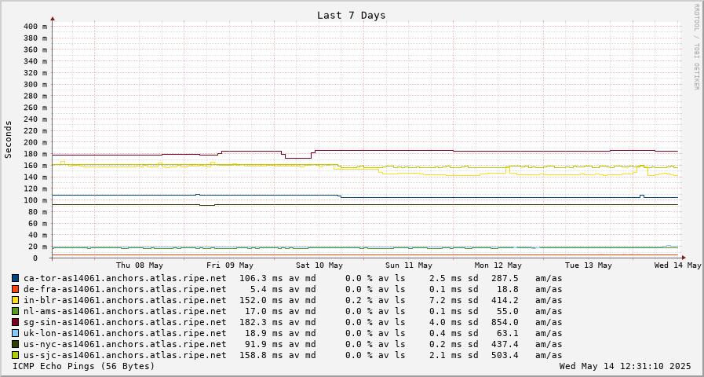Click the 'Seconds' vertical axis label
This screenshot has width=704, height=377.
point(9,139)
